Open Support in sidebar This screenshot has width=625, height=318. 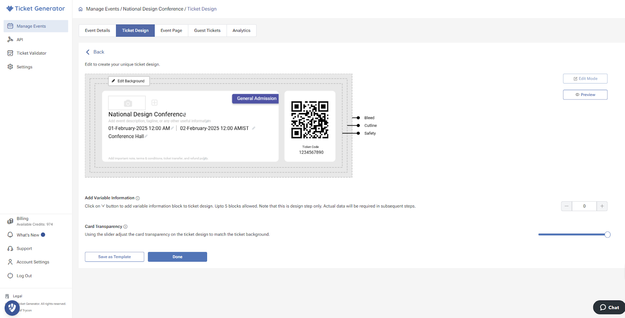tap(20, 249)
